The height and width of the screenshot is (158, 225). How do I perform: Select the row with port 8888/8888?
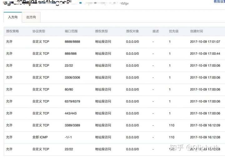(x=114, y=42)
